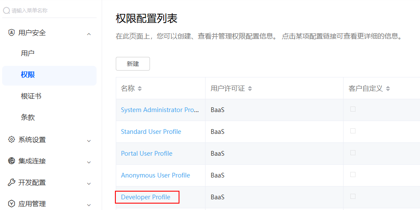The image size is (420, 210).
Task: Open System Administrator Profile link
Action: (160, 110)
